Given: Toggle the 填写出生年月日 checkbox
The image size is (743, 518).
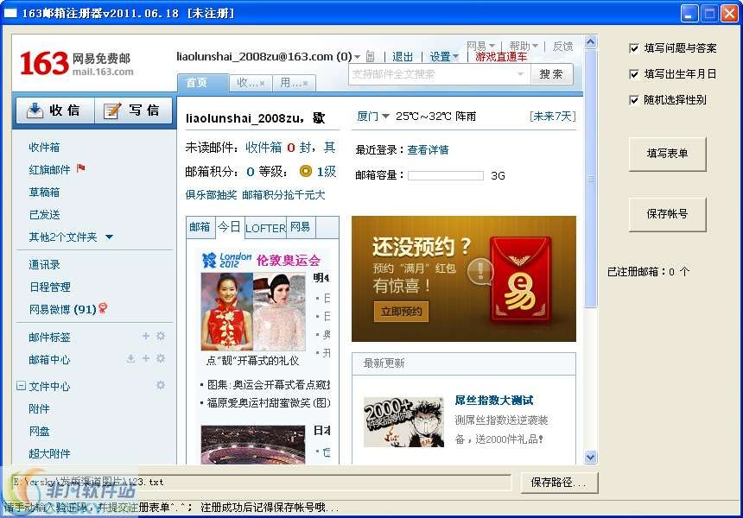Looking at the screenshot, I should point(634,74).
